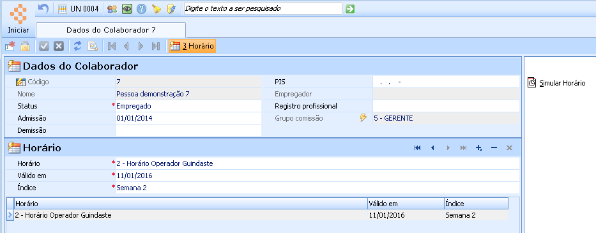Click the search text input box

(x=263, y=8)
